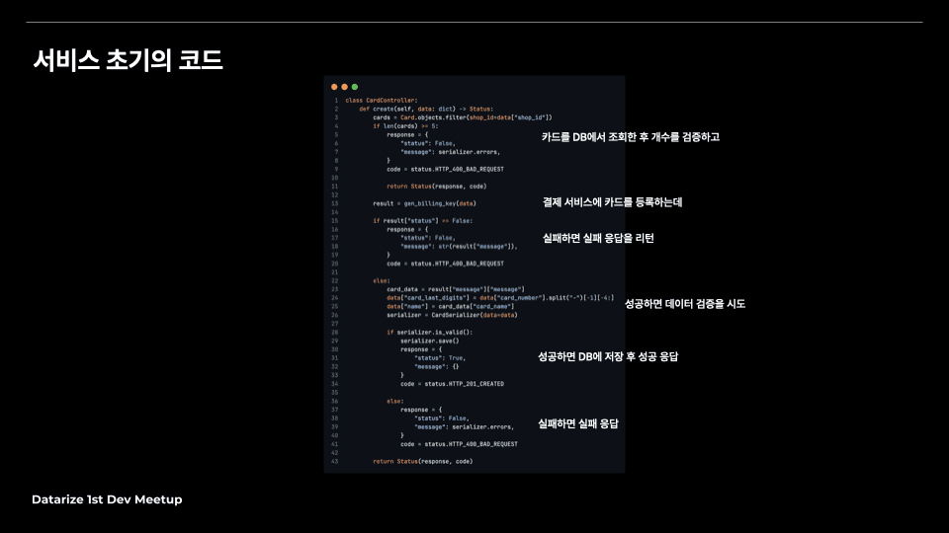Viewport: 949px width, 533px height.
Task: Click code line "if serializer.is_valid():"
Action: click(430, 333)
